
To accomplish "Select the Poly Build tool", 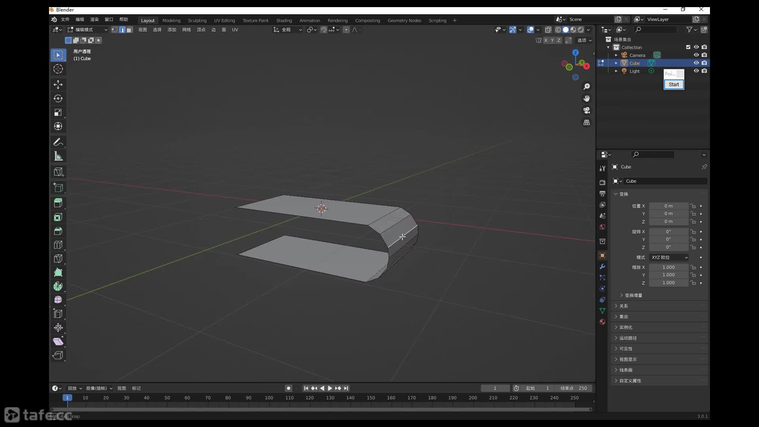I will point(58,272).
